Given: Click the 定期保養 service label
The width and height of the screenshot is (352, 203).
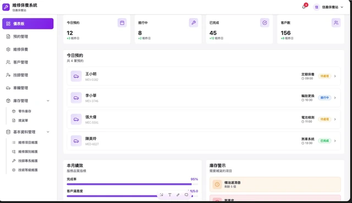Looking at the screenshot, I should coord(308,74).
